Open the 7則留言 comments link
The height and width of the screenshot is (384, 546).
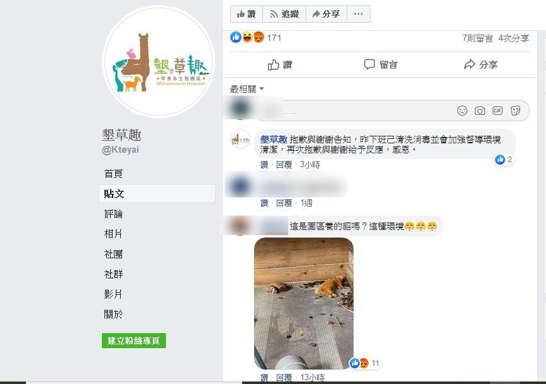pyautogui.click(x=477, y=38)
